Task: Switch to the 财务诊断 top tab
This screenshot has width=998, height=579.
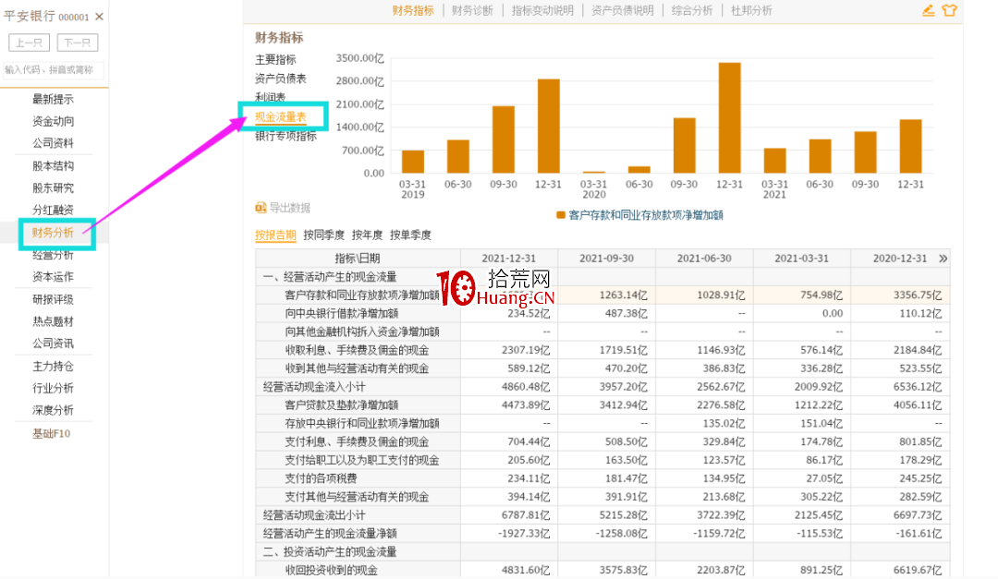Action: click(472, 11)
